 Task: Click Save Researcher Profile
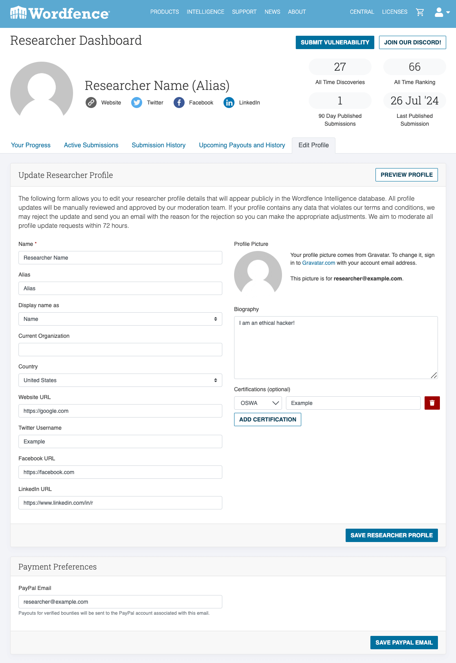coord(392,535)
